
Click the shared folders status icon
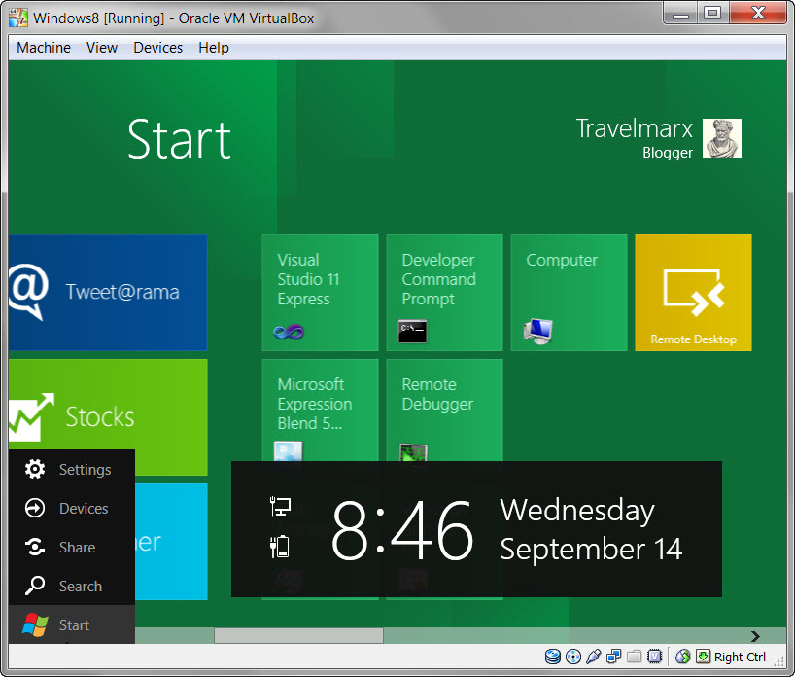(634, 657)
